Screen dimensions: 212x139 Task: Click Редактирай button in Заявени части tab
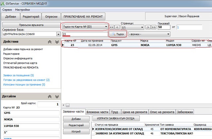pyautogui.click(x=76, y=125)
